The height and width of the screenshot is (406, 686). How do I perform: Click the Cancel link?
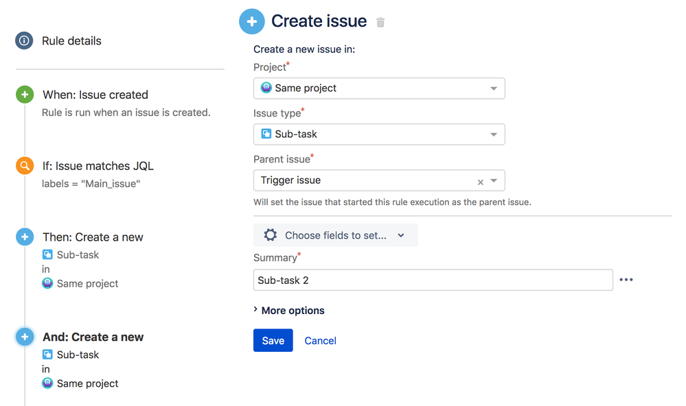click(x=320, y=340)
